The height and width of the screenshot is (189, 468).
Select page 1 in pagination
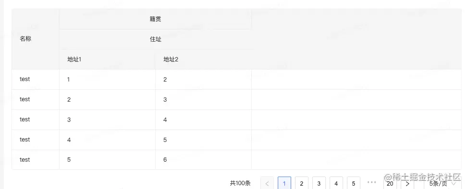click(x=284, y=183)
